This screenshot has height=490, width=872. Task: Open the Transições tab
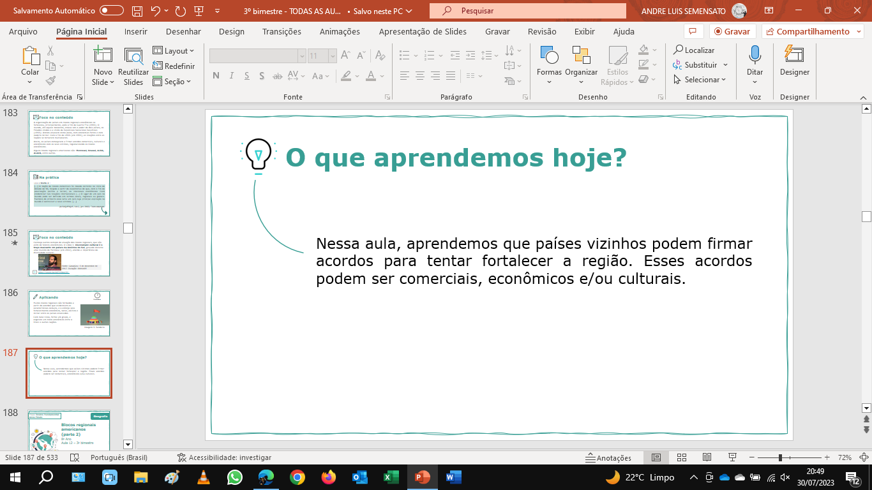click(x=282, y=31)
